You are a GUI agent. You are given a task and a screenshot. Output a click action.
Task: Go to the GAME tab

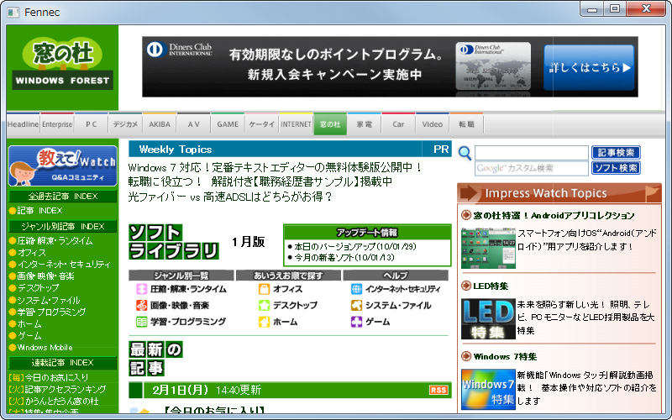pyautogui.click(x=228, y=124)
